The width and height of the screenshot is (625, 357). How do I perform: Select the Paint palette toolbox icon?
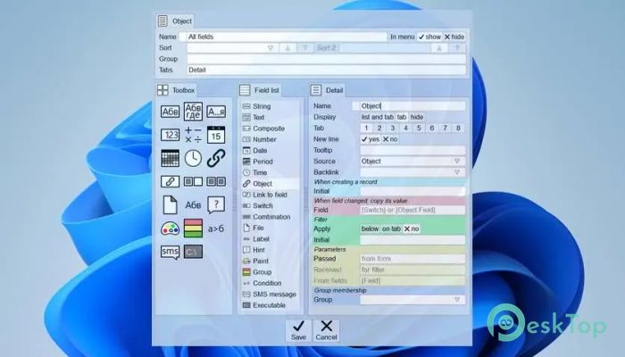[170, 228]
